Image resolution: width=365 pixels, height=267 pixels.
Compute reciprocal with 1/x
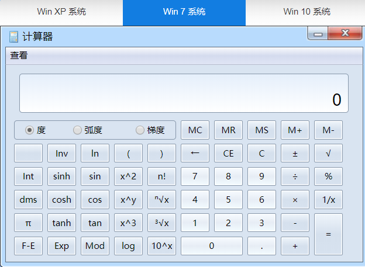(328, 200)
